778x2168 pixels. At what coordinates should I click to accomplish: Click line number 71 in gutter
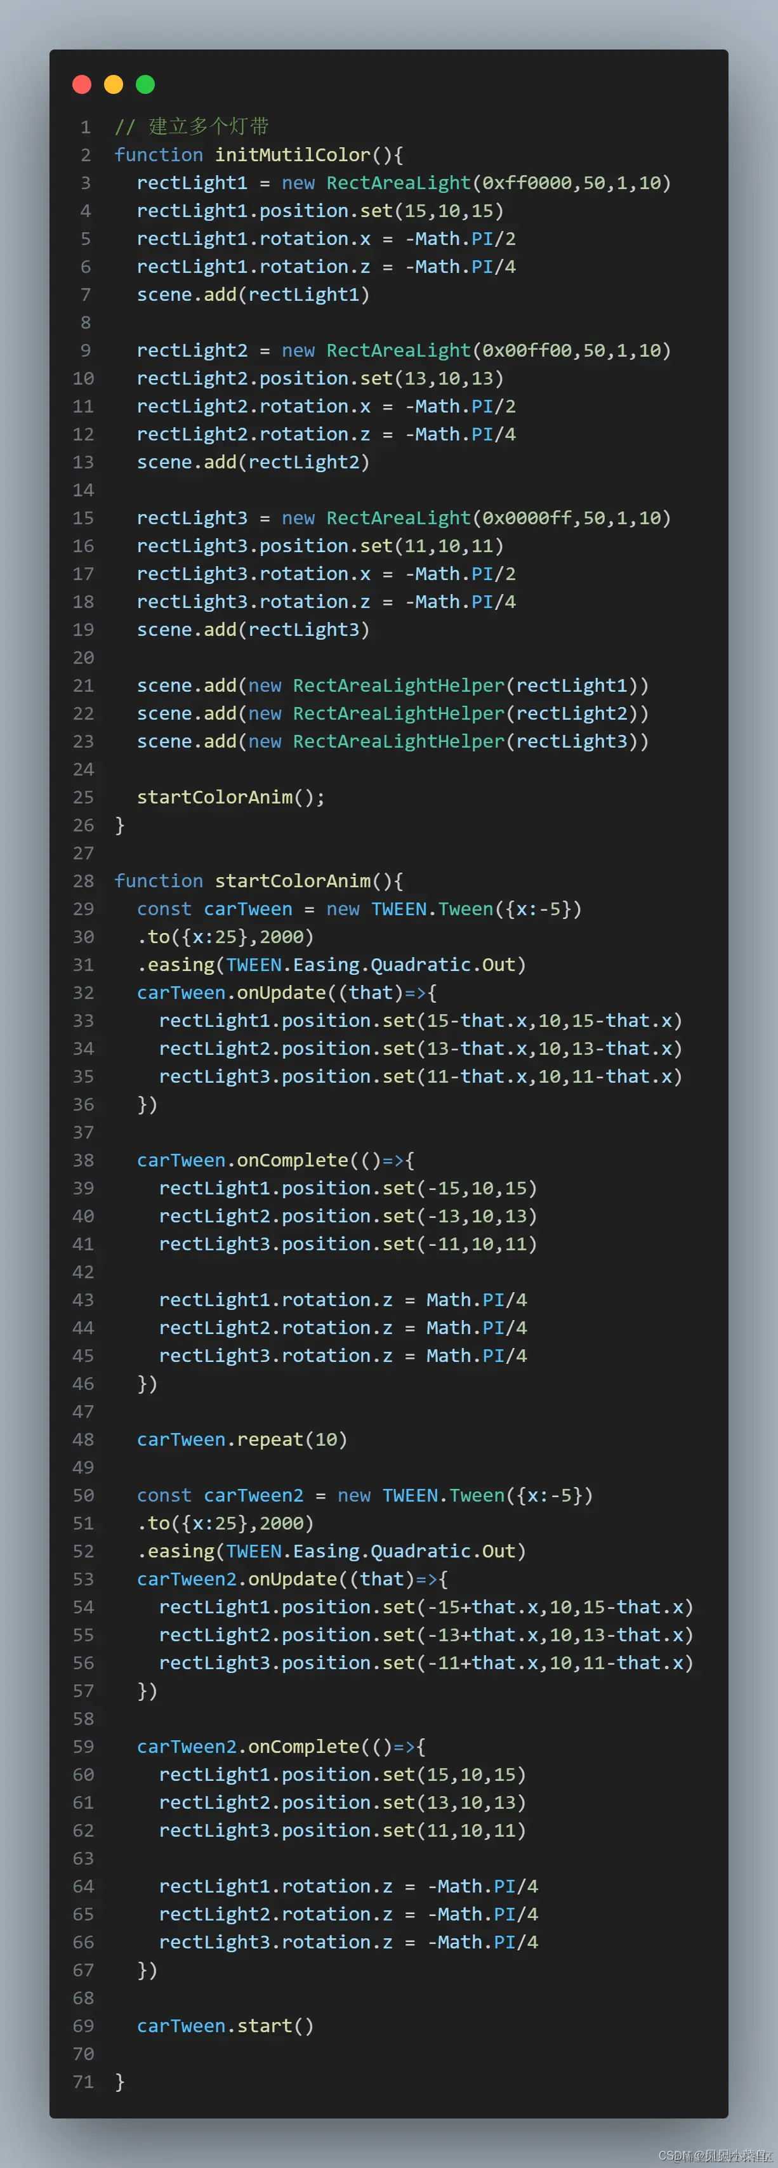pyautogui.click(x=83, y=2081)
